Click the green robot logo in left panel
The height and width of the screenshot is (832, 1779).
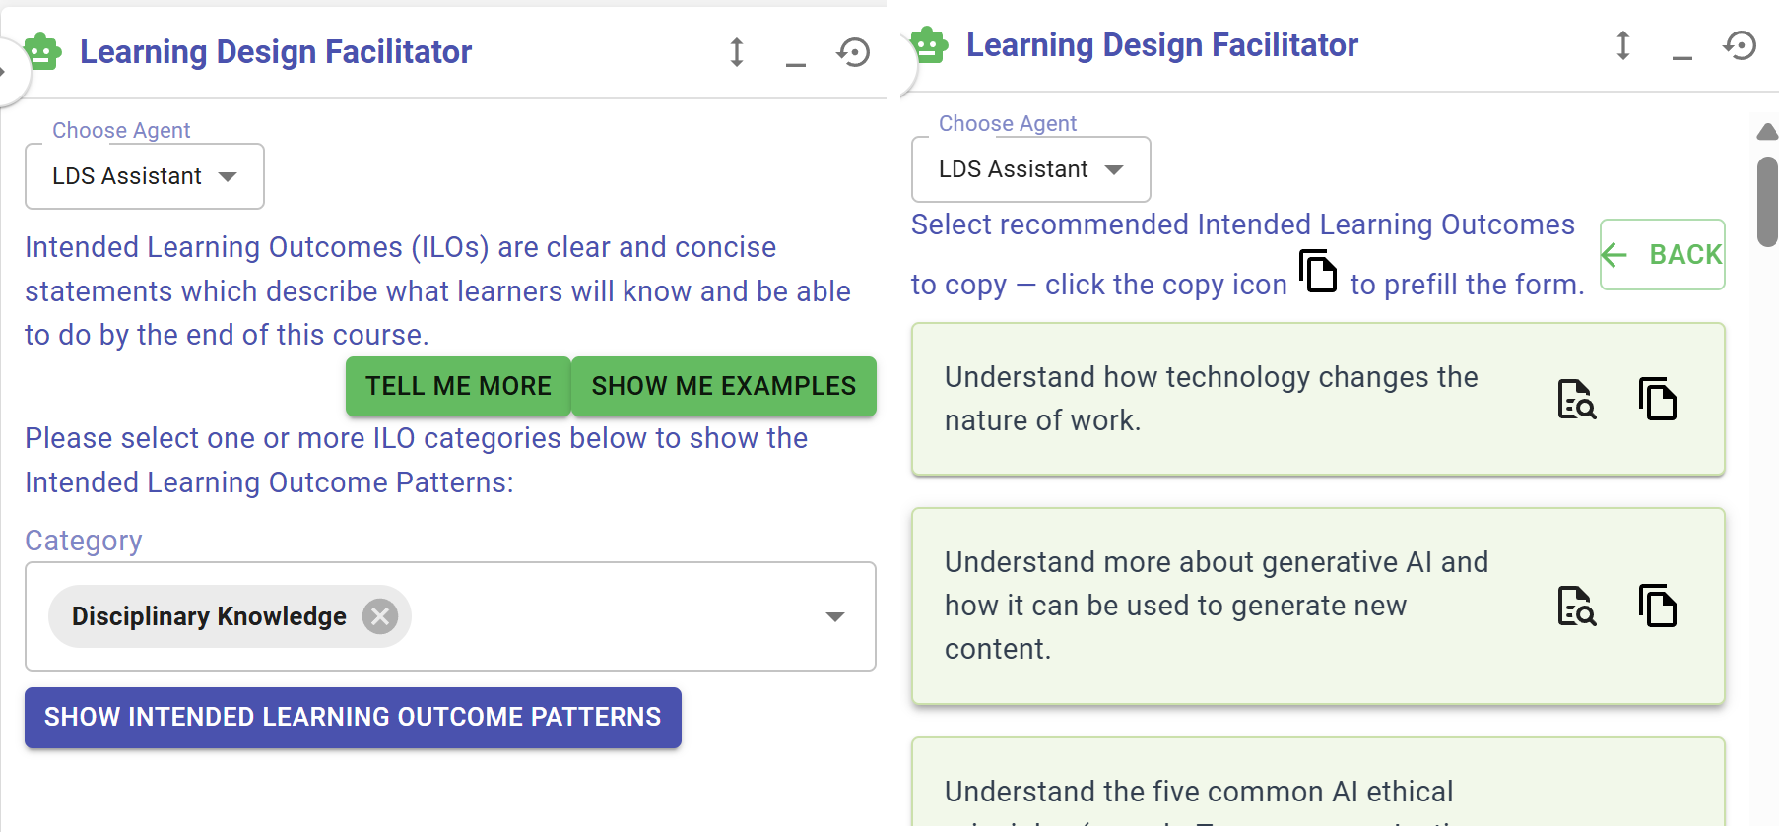(x=42, y=51)
